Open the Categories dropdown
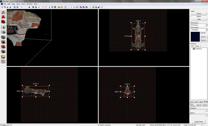The image size is (208, 126). coord(199,110)
